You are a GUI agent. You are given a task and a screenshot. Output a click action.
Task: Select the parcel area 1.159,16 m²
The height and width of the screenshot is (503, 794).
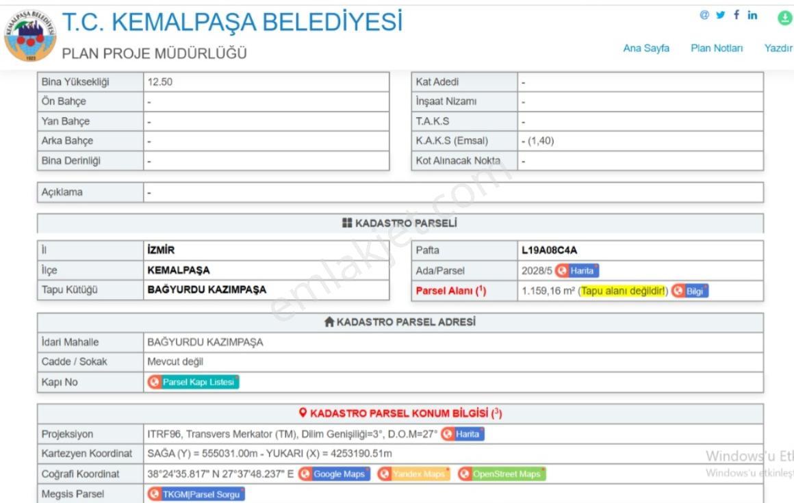click(x=548, y=291)
